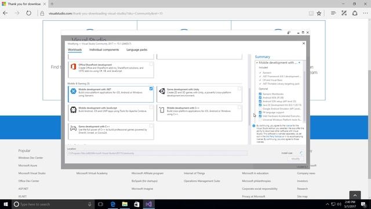This screenshot has height=209, width=371.
Task: Uncheck Xamarin Workbooks optional component
Action: (x=260, y=94)
